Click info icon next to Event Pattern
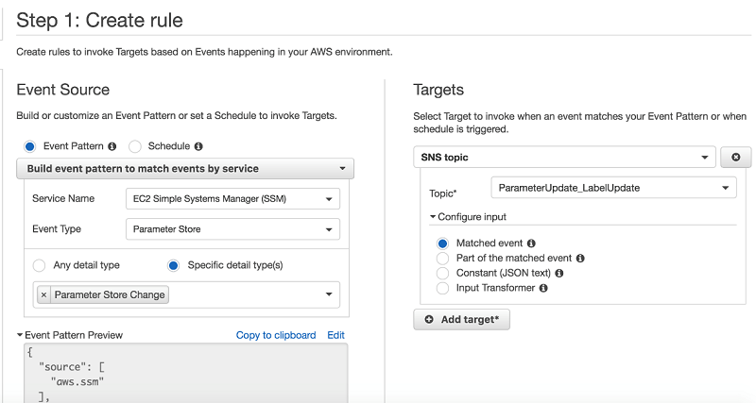Viewport: 756px width, 403px height. click(x=112, y=146)
